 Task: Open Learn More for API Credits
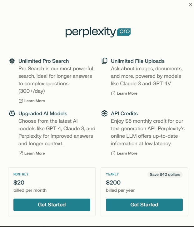(x=127, y=153)
